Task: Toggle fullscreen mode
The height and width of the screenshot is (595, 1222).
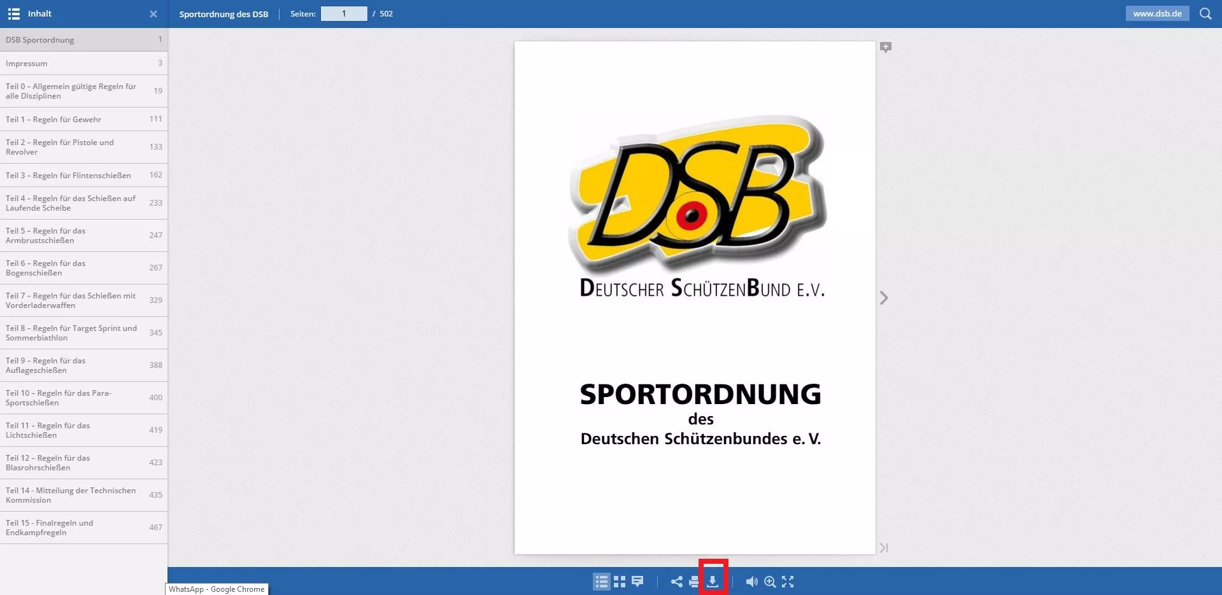Action: point(788,582)
